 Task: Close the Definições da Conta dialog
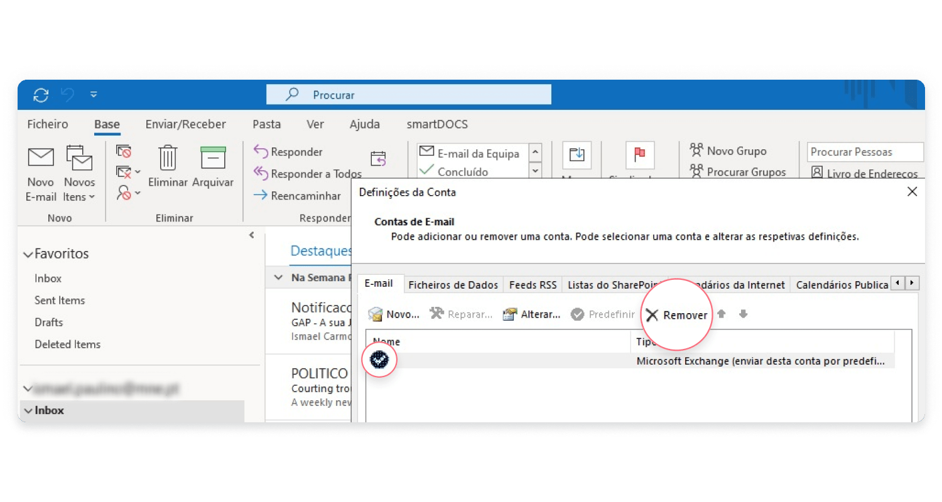click(x=912, y=192)
